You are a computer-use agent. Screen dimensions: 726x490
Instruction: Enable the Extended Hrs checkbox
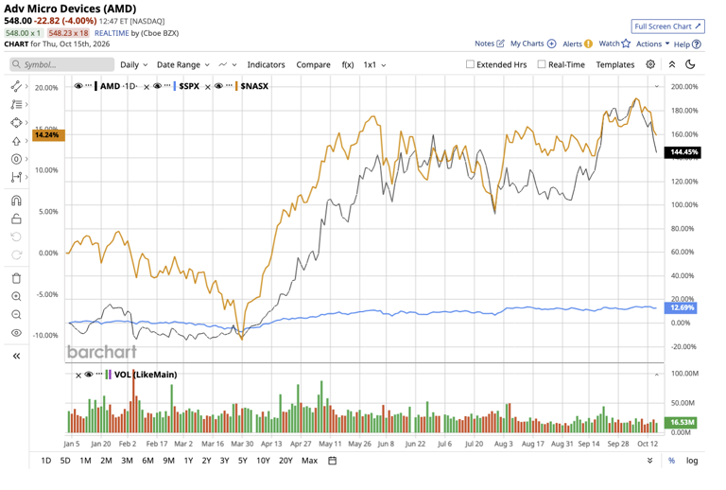470,64
